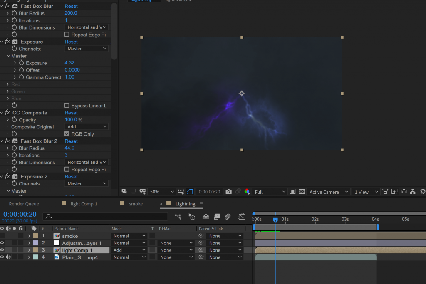The image size is (426, 284).
Task: Open the 50% magnification dropdown
Action: tap(161, 192)
